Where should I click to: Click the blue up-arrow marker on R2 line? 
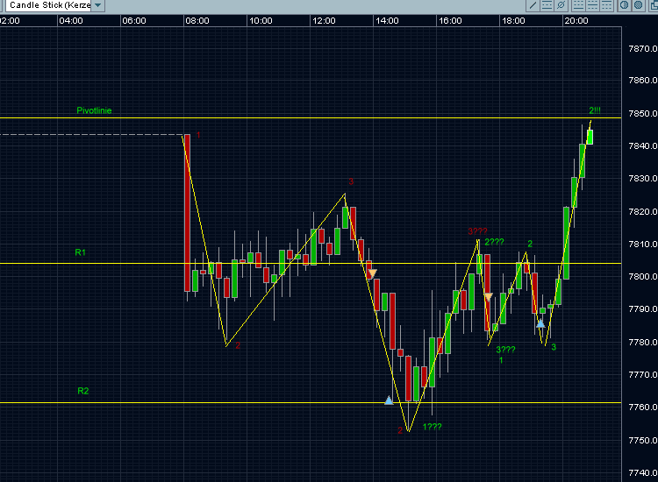click(389, 400)
